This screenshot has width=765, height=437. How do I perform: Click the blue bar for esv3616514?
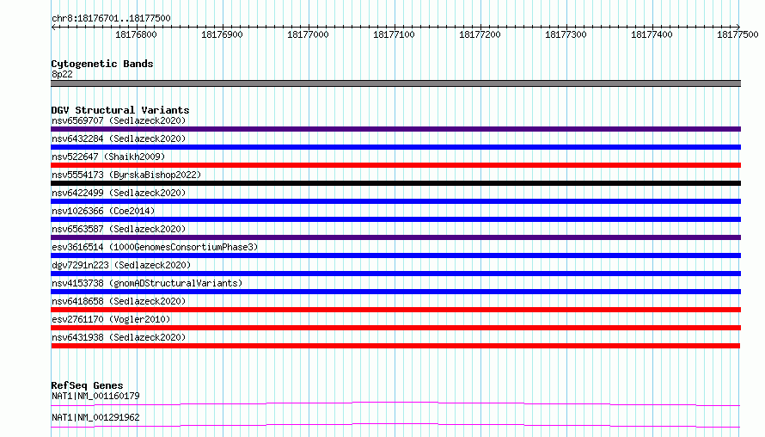[395, 255]
